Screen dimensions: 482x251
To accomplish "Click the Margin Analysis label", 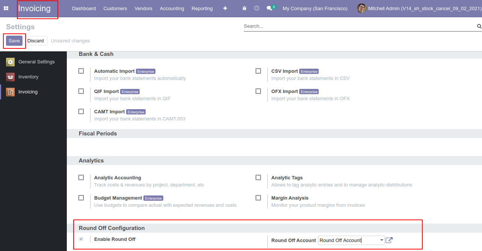I will pos(290,198).
